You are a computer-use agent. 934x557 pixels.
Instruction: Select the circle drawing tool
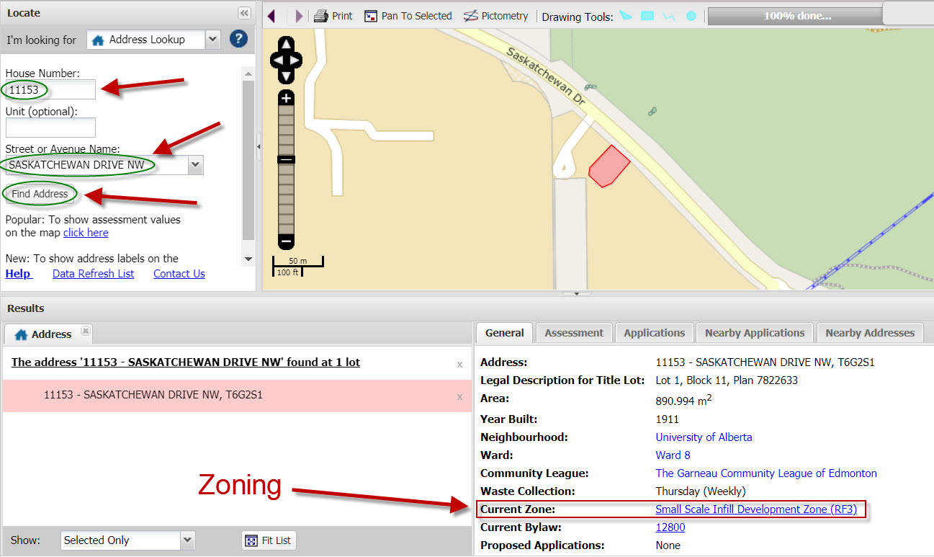pos(691,16)
